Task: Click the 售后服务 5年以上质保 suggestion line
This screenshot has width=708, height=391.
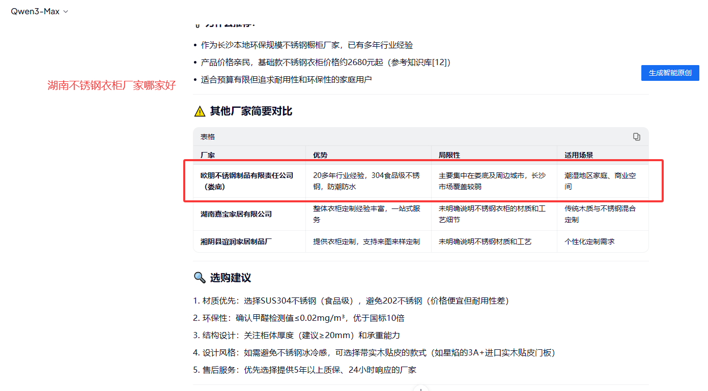Action: pos(304,370)
